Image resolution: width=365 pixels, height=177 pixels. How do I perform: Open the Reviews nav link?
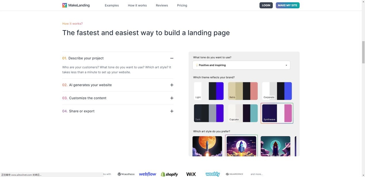pyautogui.click(x=162, y=5)
